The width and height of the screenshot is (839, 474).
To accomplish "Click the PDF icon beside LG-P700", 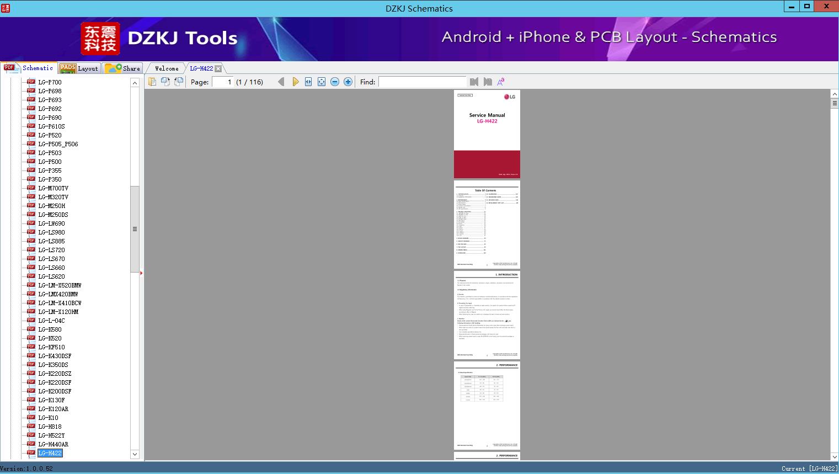I will (31, 82).
